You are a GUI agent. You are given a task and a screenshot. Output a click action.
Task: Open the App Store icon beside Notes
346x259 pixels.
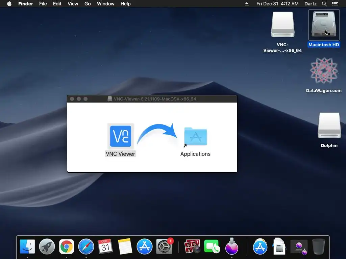145,247
